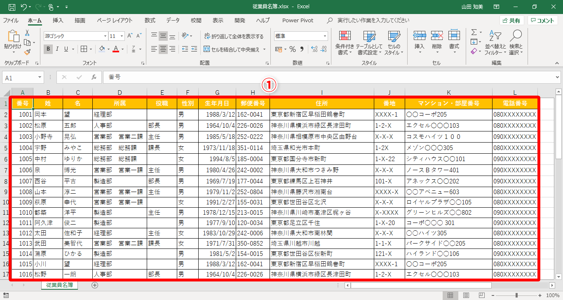This screenshot has width=563, height=300.
Task: Open the 並べ替えとフィルター sort and filter menu
Action: click(495, 43)
